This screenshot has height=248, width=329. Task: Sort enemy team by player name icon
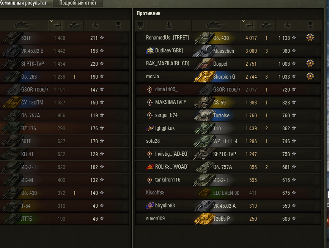pos(169,25)
